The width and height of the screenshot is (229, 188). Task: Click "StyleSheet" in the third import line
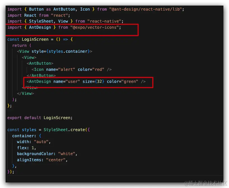tap(41, 21)
